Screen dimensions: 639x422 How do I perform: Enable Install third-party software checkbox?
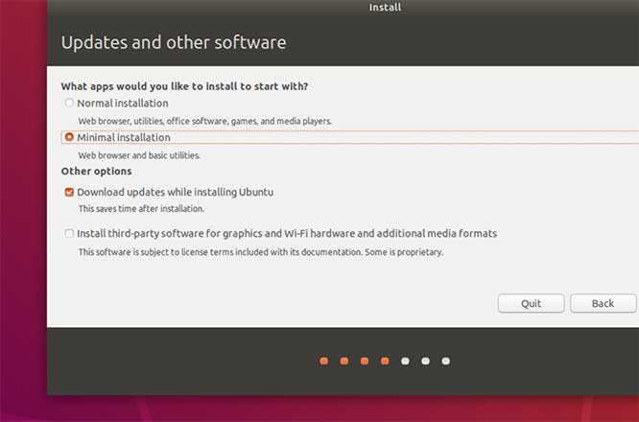coord(69,233)
